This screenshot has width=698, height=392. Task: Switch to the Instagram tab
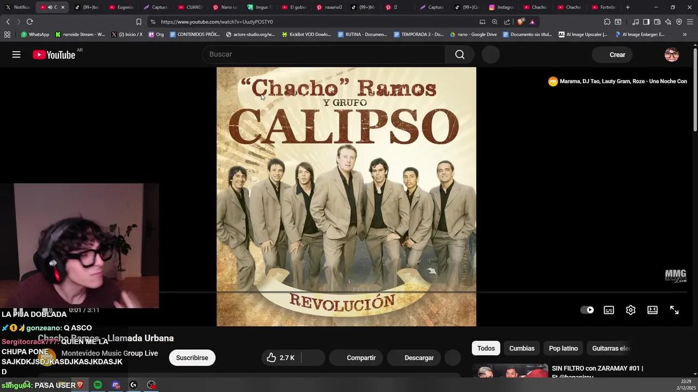pyautogui.click(x=502, y=7)
